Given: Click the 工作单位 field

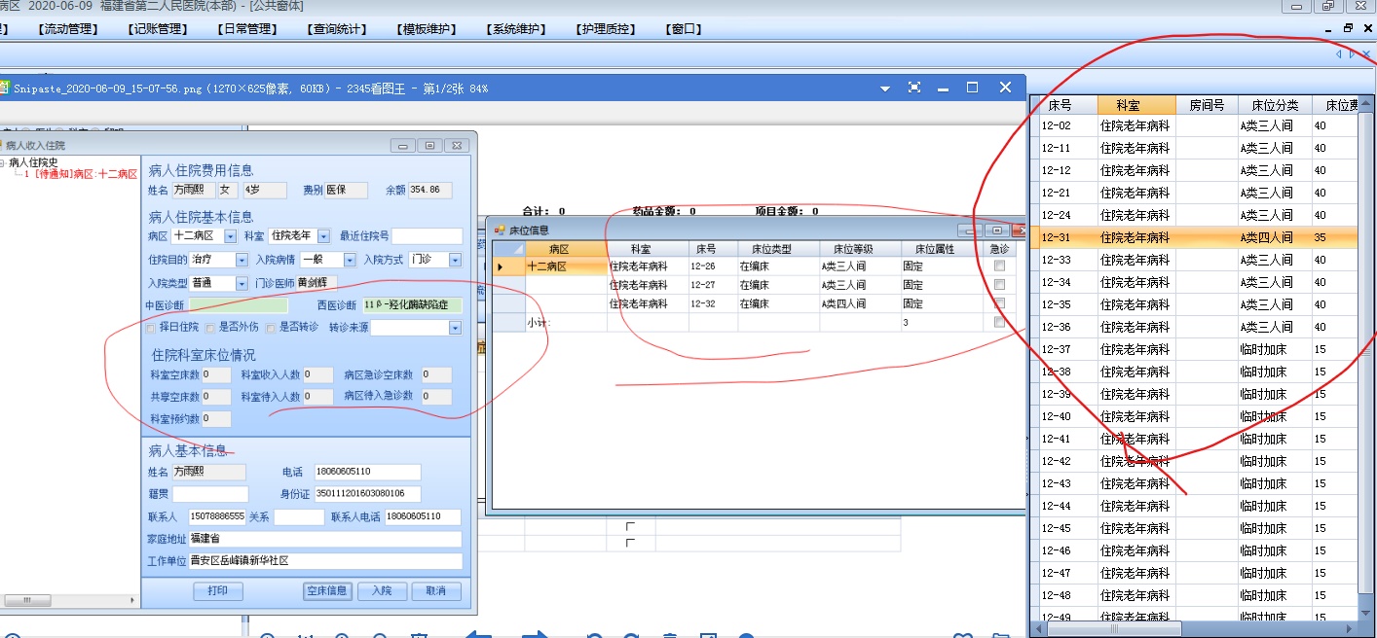Looking at the screenshot, I should [324, 561].
